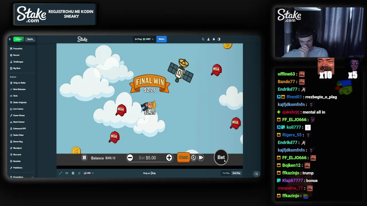367x206 pixels.
Task: Open the USD display currency dropdown
Action: tap(89, 173)
